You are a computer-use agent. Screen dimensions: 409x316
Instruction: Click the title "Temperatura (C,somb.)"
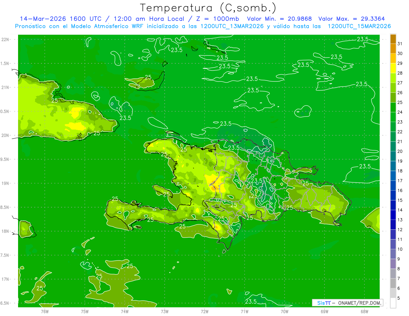208,8
